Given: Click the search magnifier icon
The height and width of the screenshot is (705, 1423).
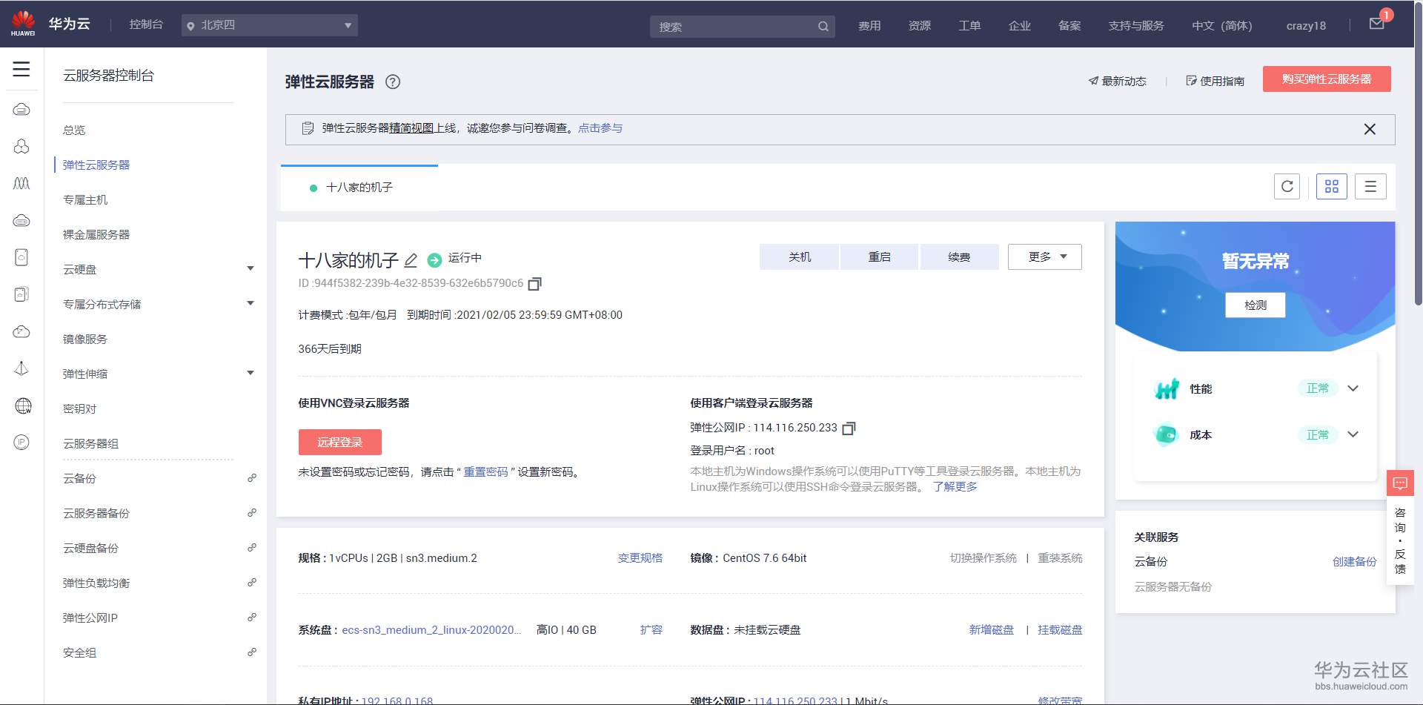Looking at the screenshot, I should [x=823, y=27].
